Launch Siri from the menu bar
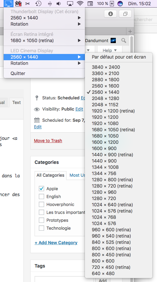The image size is (157, 282). point(120,3)
